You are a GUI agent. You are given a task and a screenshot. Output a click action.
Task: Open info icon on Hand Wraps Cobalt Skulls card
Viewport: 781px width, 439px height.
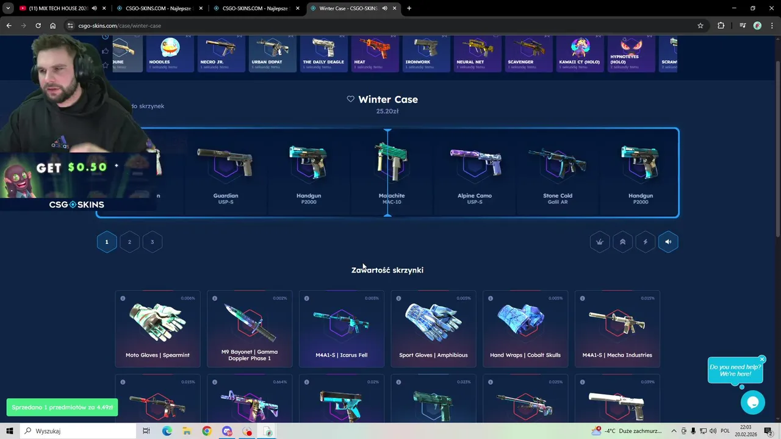coord(491,298)
